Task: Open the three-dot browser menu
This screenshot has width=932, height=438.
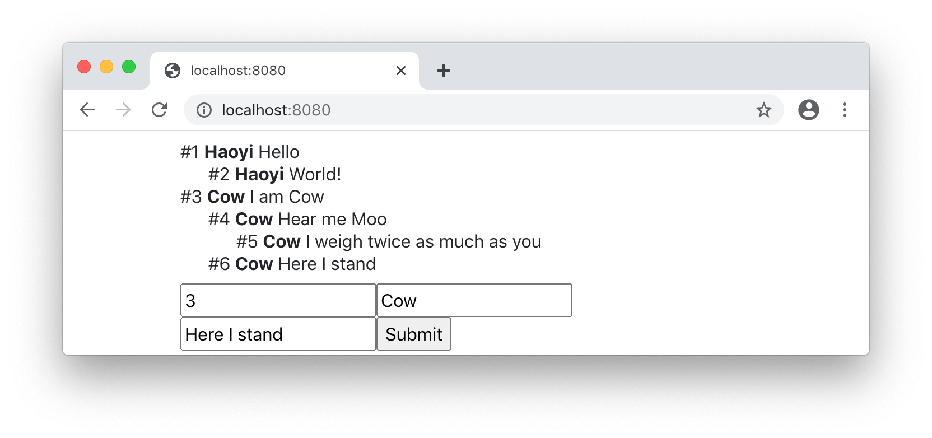Action: [845, 110]
